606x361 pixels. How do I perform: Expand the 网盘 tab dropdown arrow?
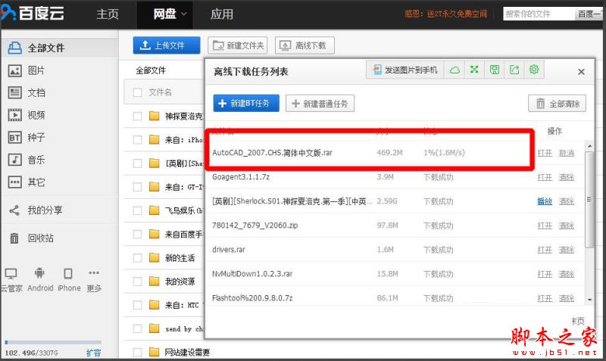[x=184, y=14]
